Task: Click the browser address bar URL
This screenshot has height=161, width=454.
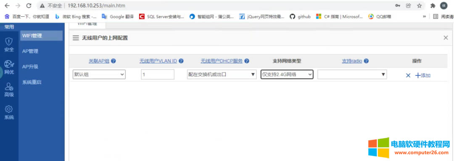Action: coord(96,5)
